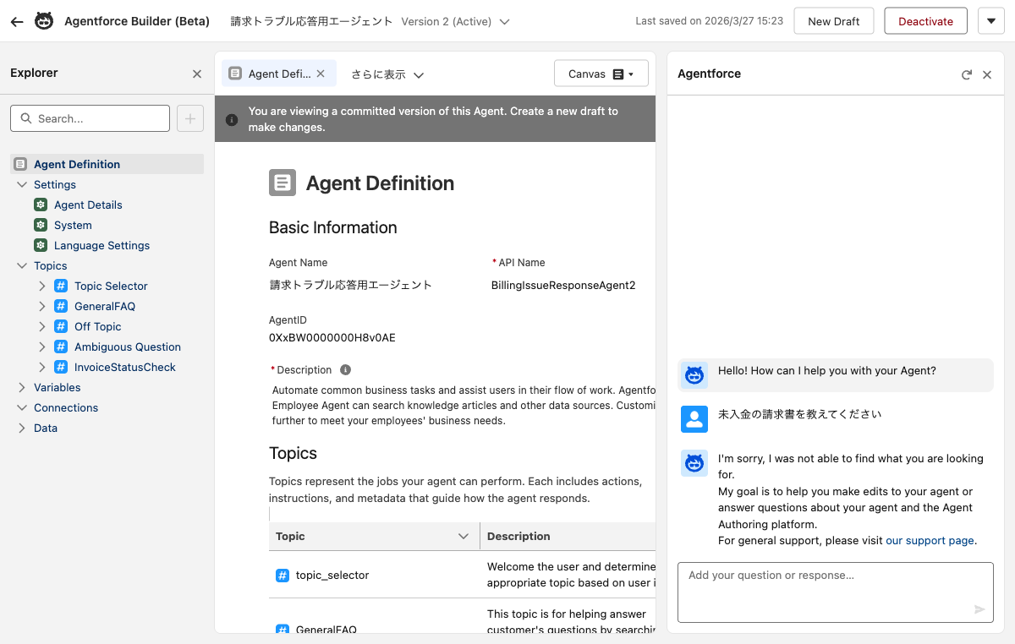Click the send icon in the chat input

click(979, 609)
